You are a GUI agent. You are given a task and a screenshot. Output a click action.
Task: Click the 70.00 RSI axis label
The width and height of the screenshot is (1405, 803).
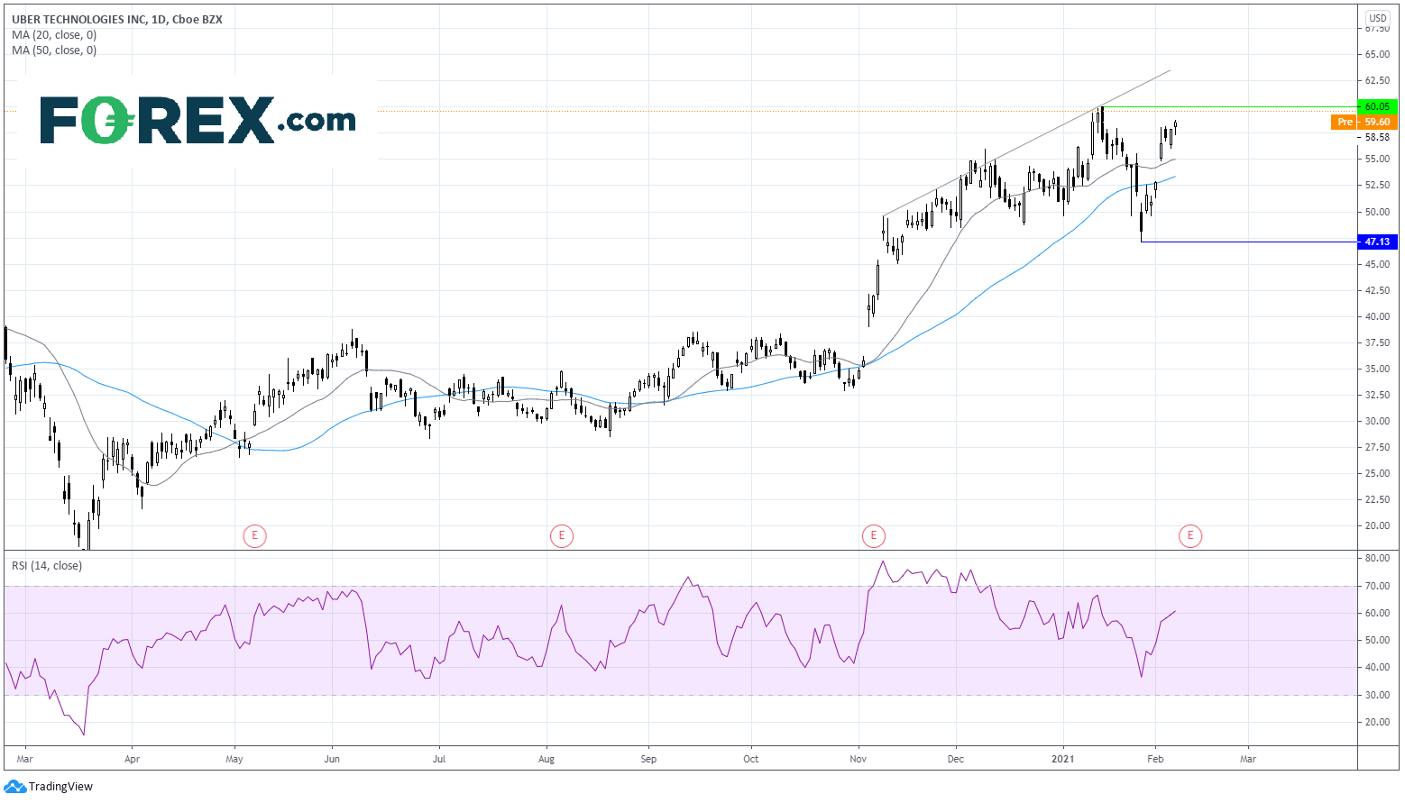coord(1377,586)
